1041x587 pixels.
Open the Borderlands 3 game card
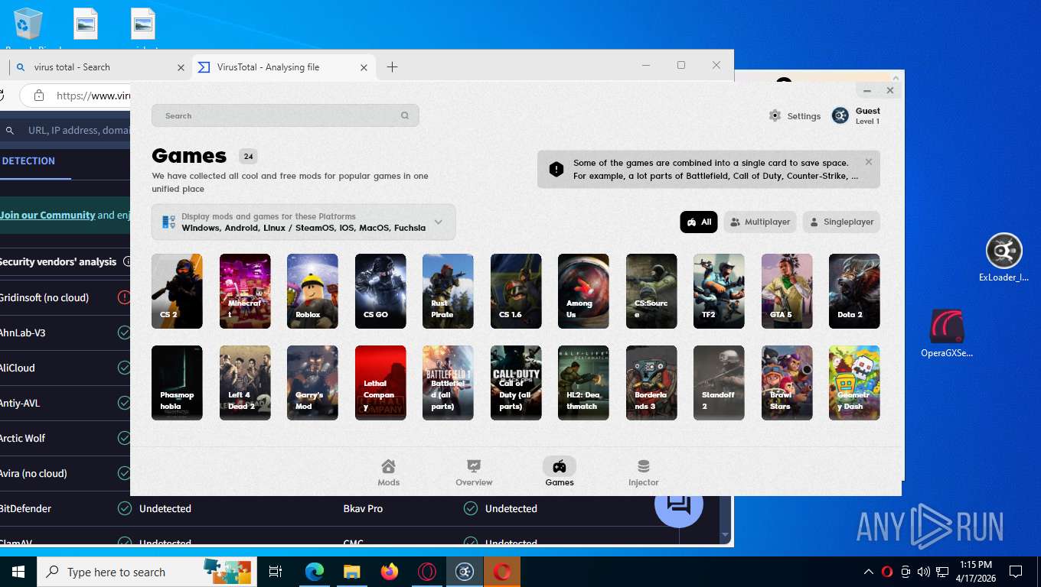coord(651,383)
